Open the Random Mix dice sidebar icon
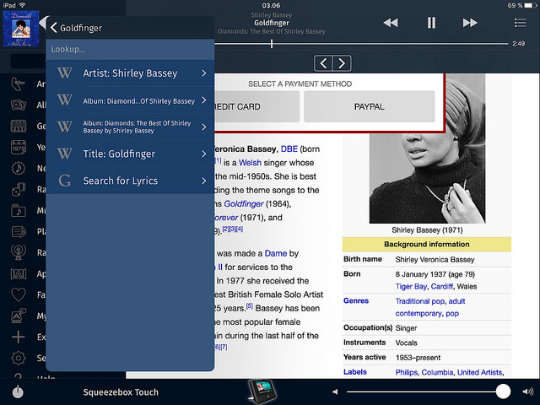The height and width of the screenshot is (405, 540). coord(18,189)
